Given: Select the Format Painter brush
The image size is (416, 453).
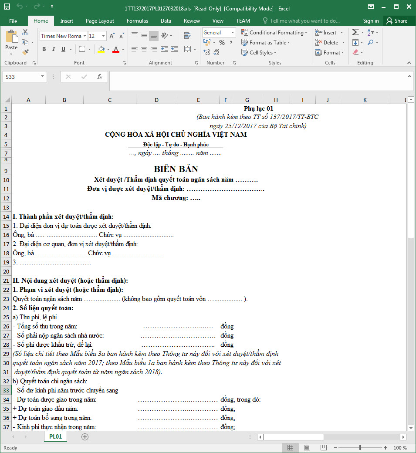Looking at the screenshot, I should [x=25, y=52].
